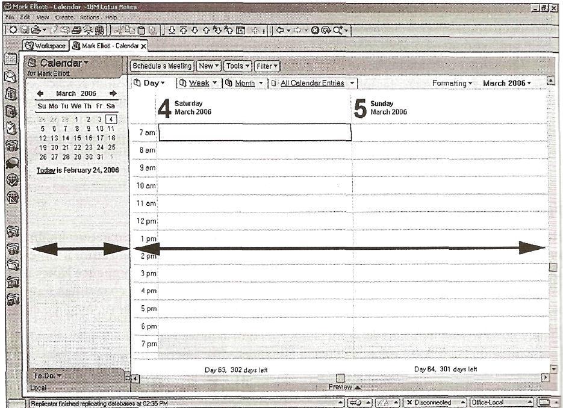Click Schedule a Meeting button

click(x=162, y=66)
